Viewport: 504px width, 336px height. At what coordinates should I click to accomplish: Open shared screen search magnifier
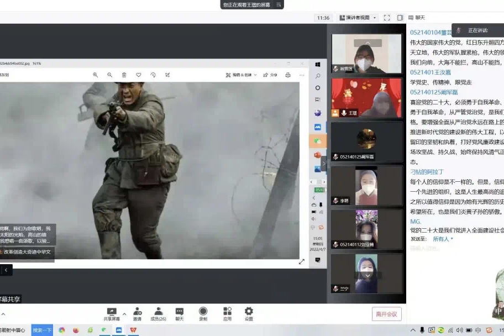[318, 76]
